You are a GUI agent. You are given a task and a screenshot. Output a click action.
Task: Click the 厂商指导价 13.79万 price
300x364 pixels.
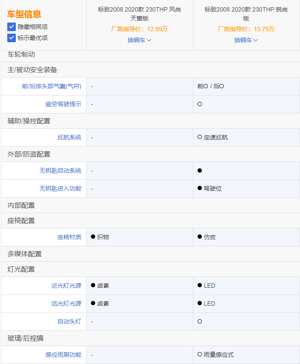click(x=246, y=29)
